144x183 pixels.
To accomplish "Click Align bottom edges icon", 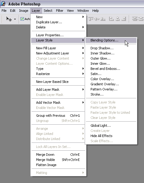I will pyautogui.click(x=103, y=19).
